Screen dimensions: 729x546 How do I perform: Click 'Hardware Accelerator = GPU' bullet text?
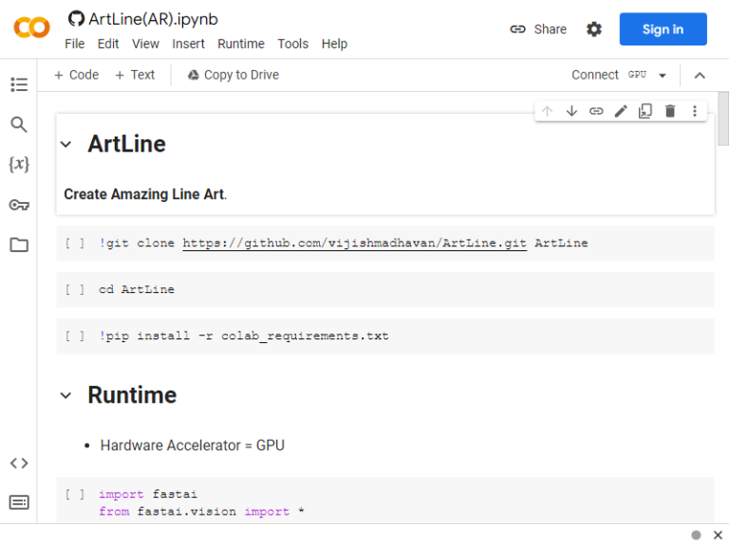(x=192, y=446)
